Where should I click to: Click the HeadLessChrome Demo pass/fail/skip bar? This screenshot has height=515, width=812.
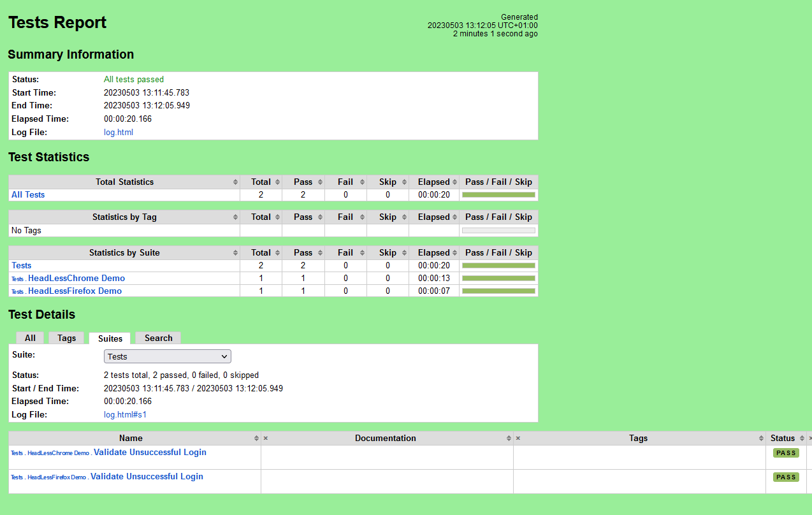(498, 279)
